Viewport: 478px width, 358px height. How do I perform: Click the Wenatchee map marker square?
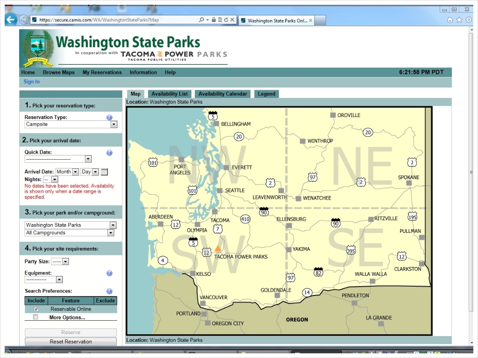point(298,198)
